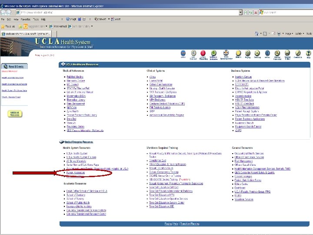Open the Internet E-Mail icon
This screenshot has height=235, width=313.
pos(287,53)
